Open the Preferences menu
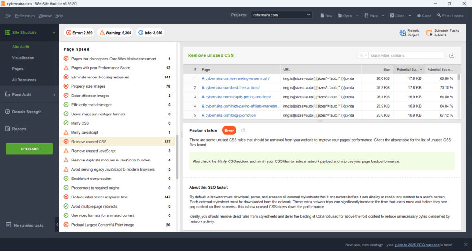The height and width of the screenshot is (251, 472). 25,16
